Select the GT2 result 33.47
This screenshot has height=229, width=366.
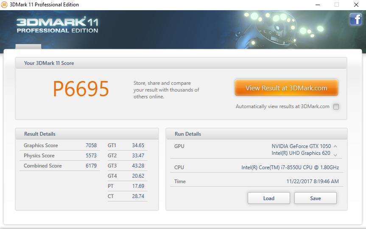coord(138,156)
